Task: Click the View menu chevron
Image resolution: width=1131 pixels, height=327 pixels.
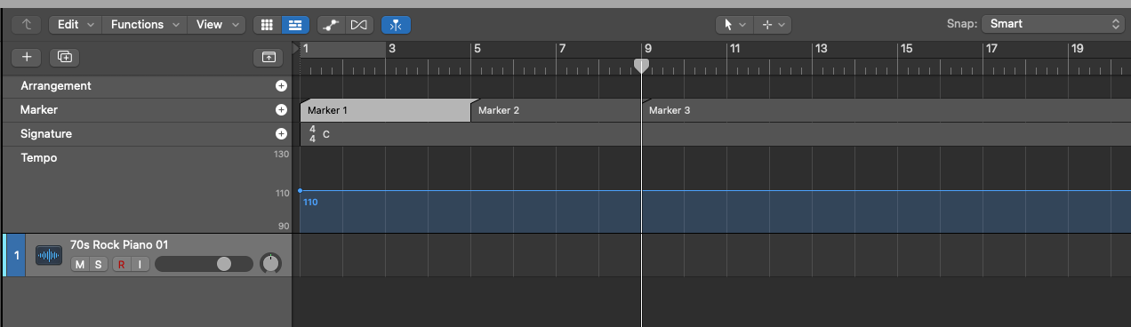Action: 235,25
